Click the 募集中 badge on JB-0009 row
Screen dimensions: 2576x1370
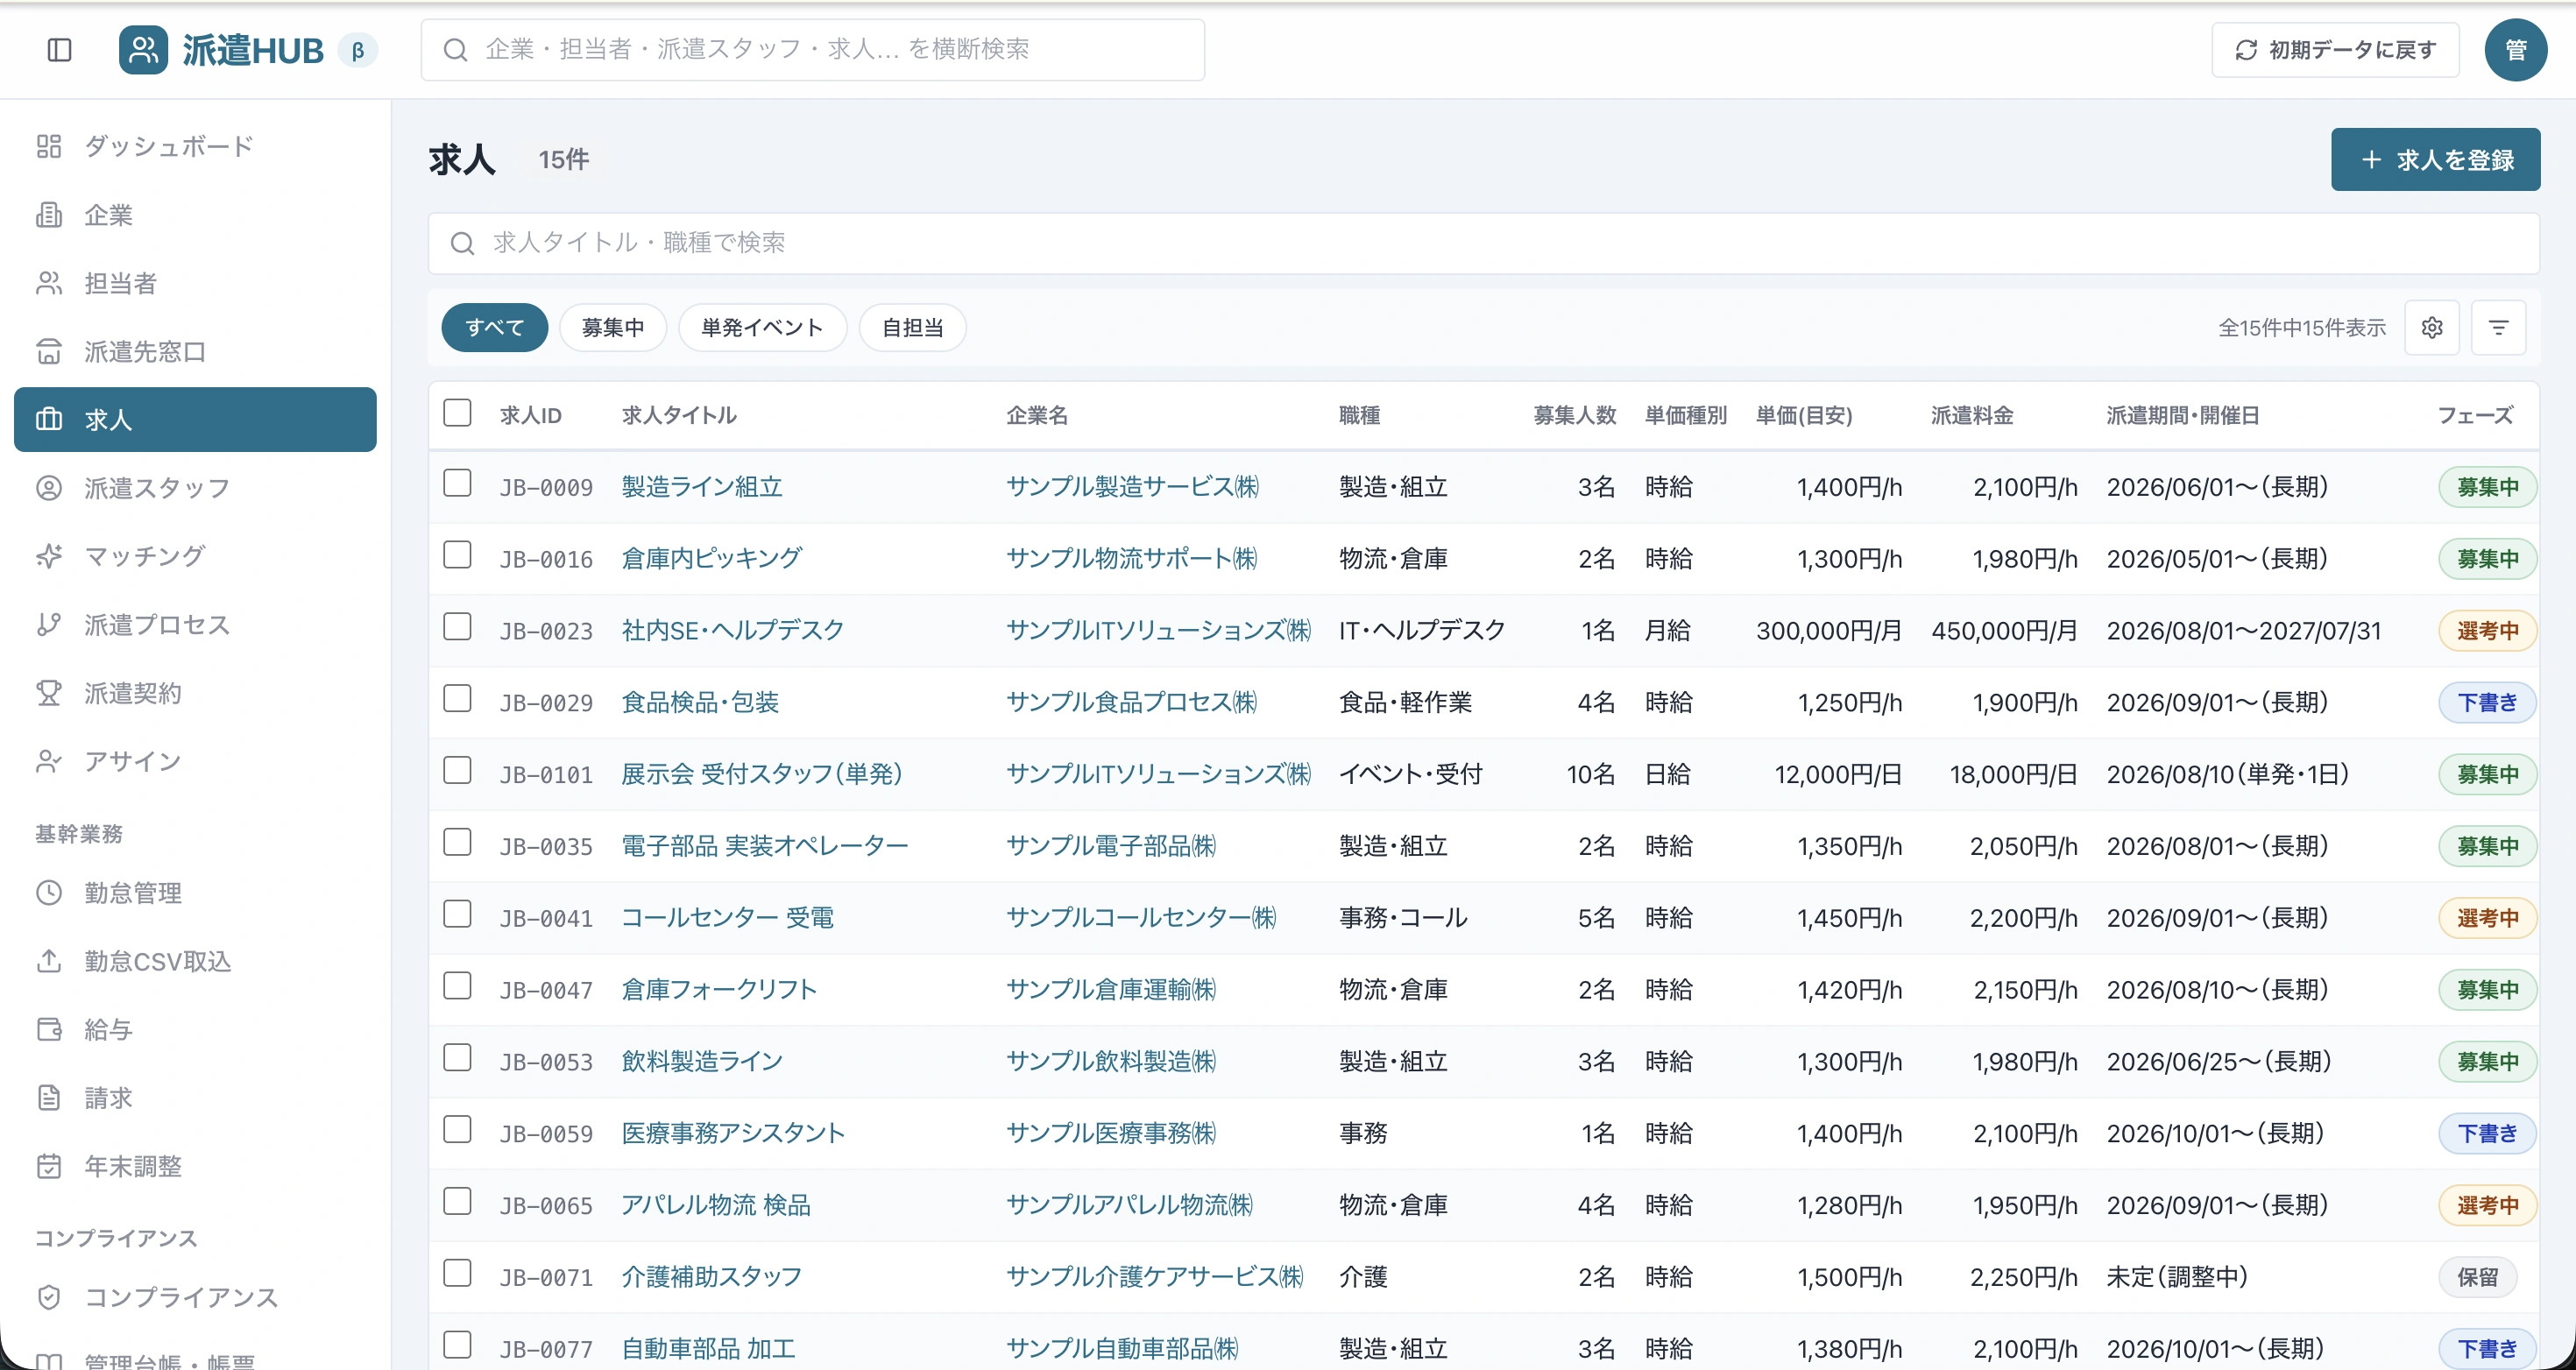pyautogui.click(x=2487, y=487)
